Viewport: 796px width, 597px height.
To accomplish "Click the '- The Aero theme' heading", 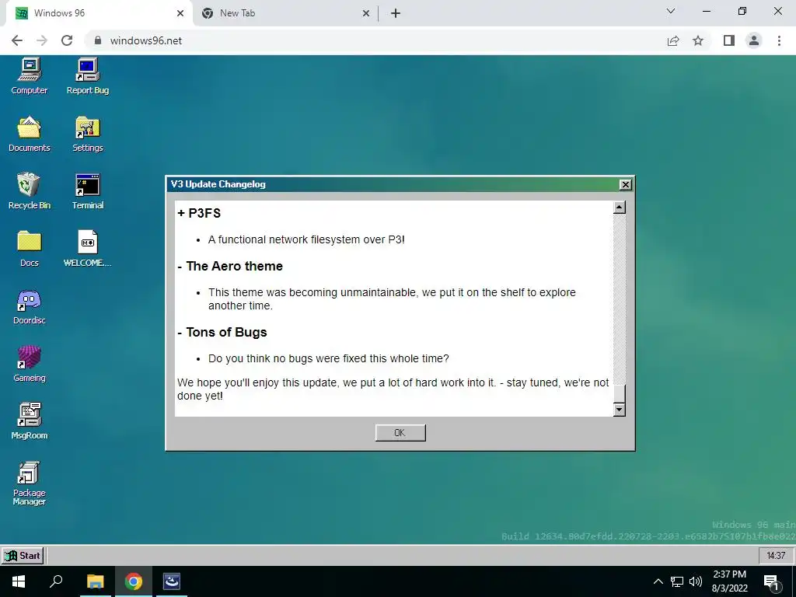I will point(230,266).
